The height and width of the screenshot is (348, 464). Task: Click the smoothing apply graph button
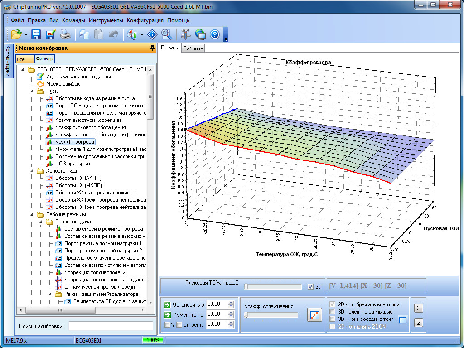coord(314,314)
